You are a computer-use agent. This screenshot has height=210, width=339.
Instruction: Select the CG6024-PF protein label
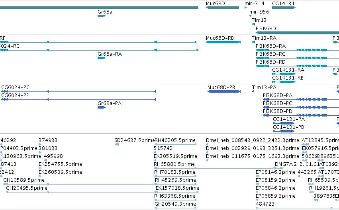[x=15, y=95]
